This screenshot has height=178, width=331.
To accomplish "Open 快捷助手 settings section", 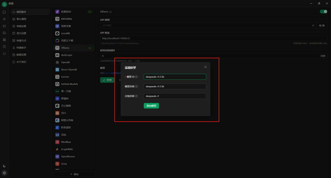I will coord(30,48).
